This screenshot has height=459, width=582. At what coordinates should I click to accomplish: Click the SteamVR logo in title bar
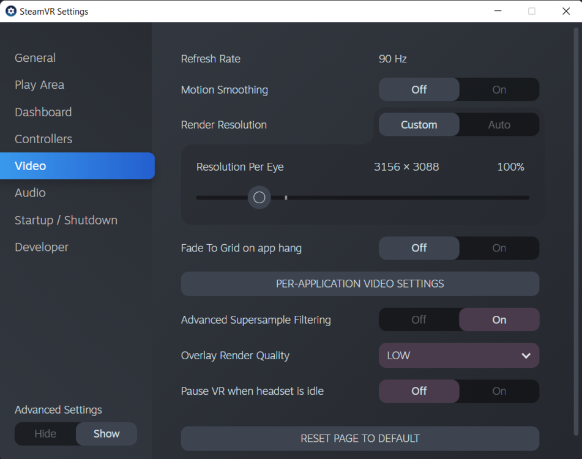click(10, 11)
